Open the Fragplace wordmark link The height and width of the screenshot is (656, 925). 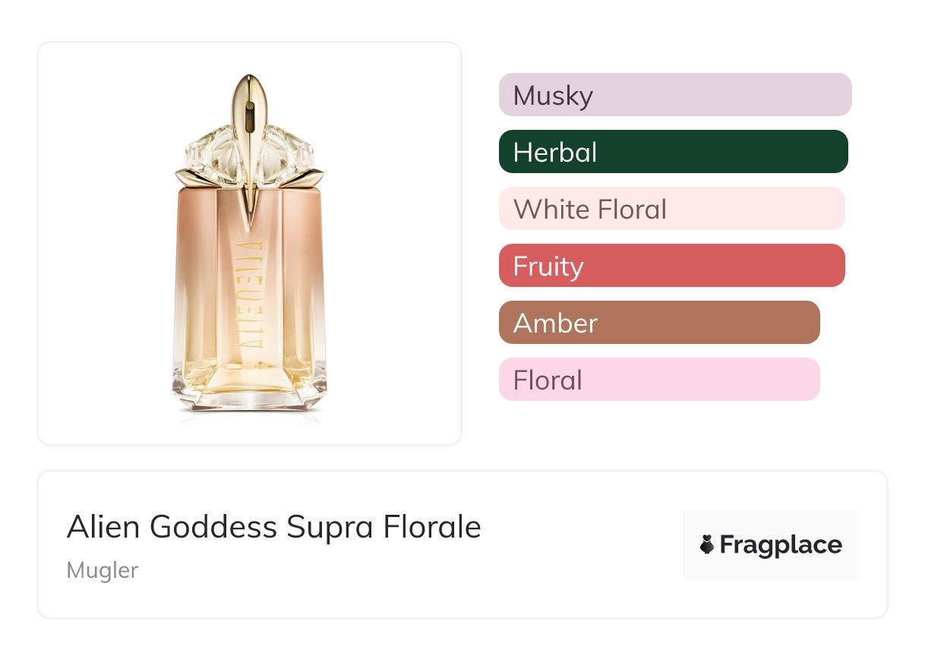point(781,544)
